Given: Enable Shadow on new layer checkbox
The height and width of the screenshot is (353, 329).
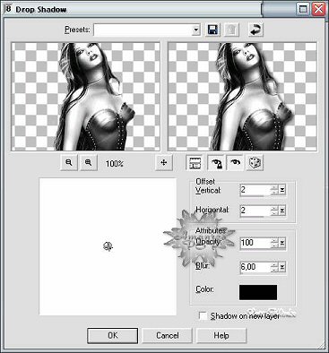Looking at the screenshot, I should point(203,315).
